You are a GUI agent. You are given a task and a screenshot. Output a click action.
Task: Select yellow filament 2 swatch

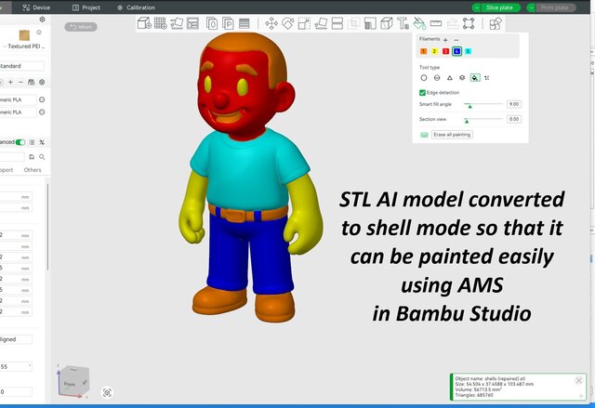(x=434, y=51)
